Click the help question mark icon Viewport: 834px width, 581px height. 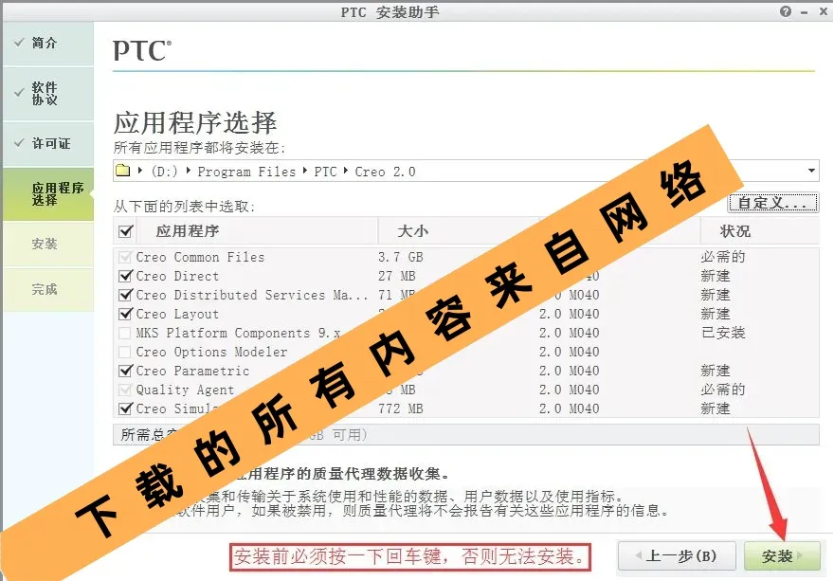[786, 11]
